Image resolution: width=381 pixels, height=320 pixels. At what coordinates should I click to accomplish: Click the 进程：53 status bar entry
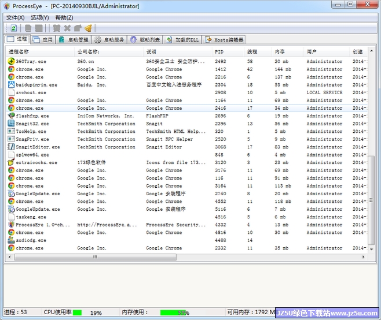click(15, 312)
